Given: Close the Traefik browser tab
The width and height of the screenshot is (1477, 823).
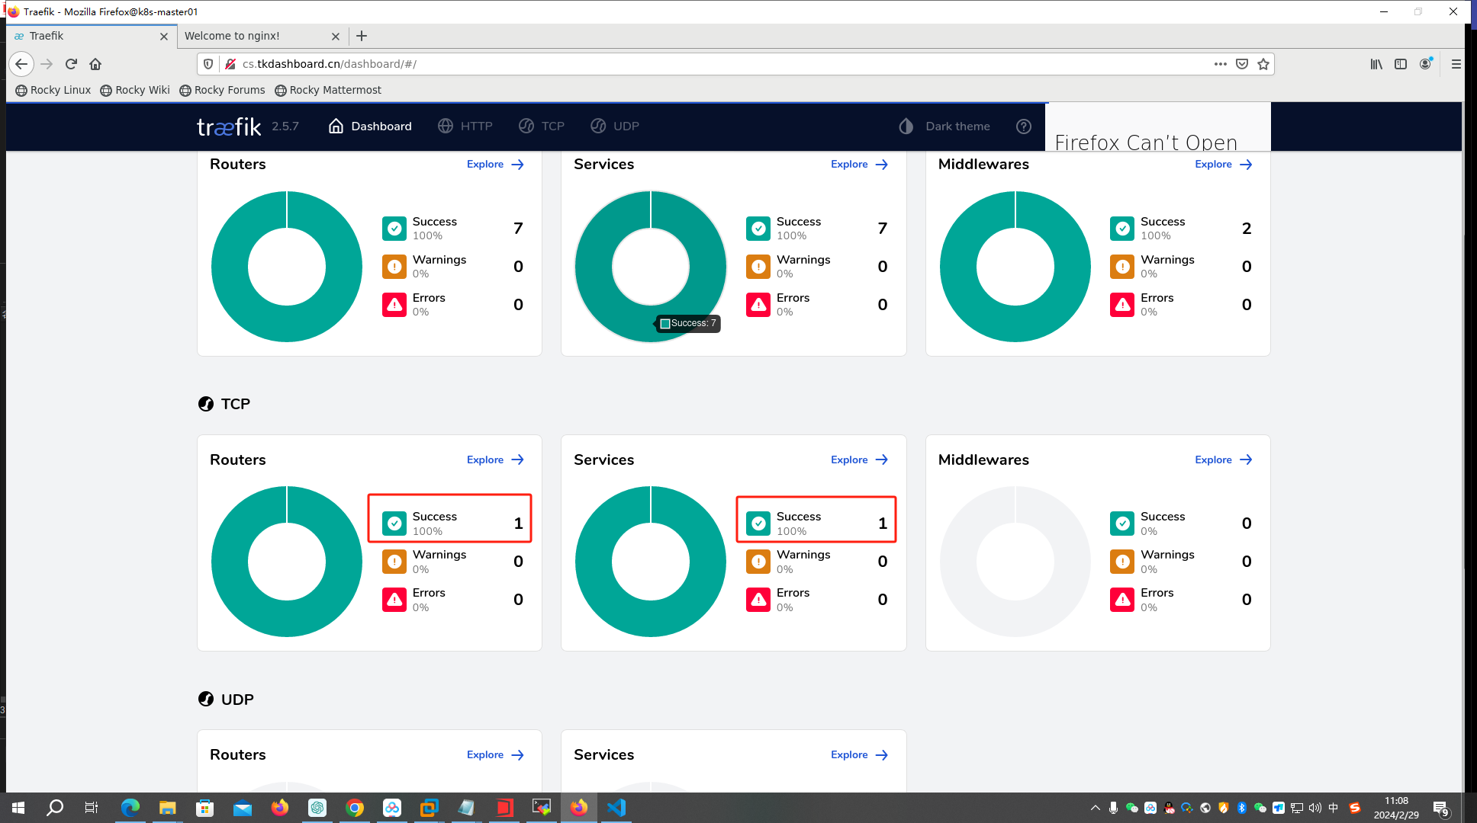Looking at the screenshot, I should (163, 37).
